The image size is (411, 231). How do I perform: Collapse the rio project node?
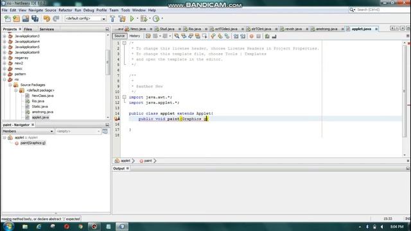click(x=4, y=80)
